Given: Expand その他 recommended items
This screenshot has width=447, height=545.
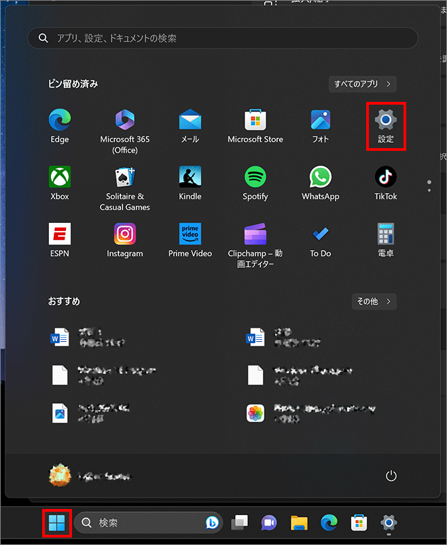Looking at the screenshot, I should click(374, 301).
